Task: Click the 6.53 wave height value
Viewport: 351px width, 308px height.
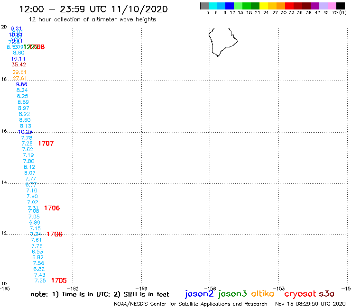Action: click(x=37, y=252)
